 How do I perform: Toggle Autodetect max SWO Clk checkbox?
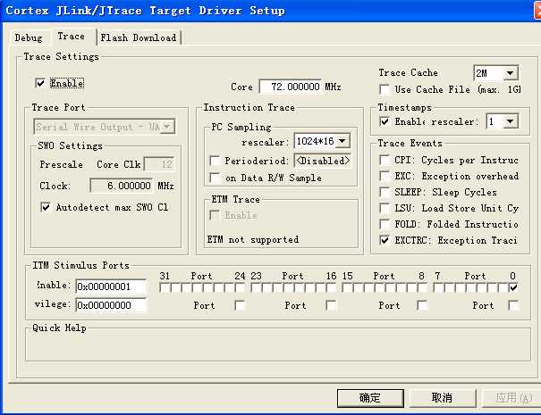click(46, 207)
